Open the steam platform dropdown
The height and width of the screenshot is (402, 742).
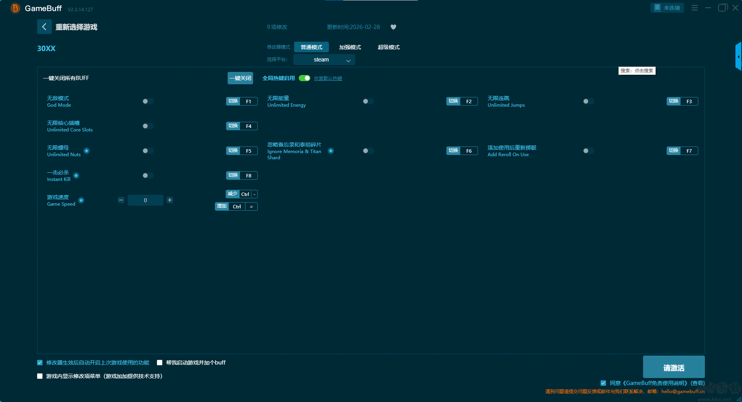tap(324, 60)
